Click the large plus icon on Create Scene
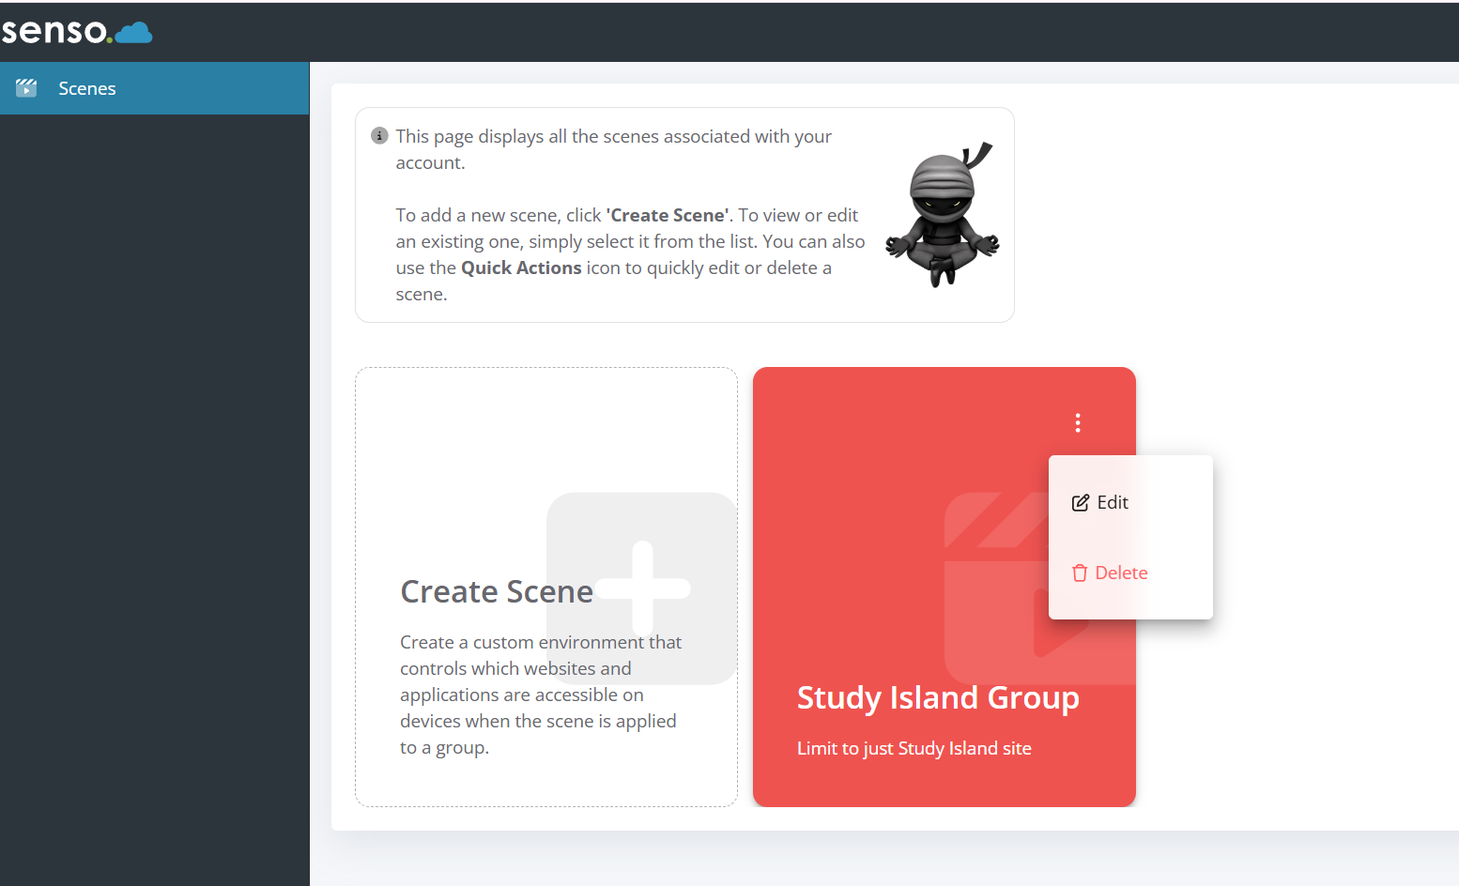 pos(642,588)
